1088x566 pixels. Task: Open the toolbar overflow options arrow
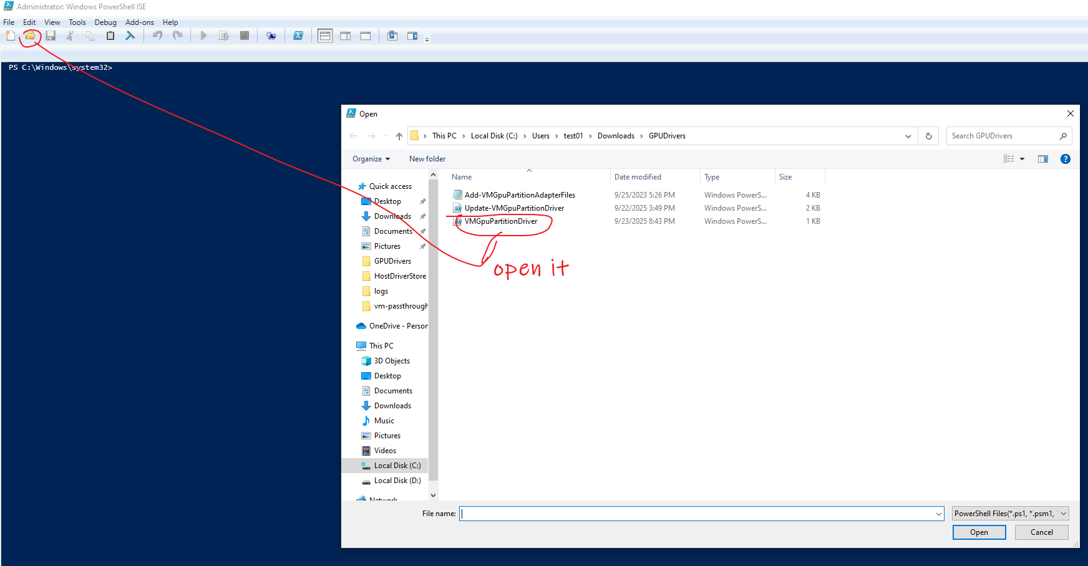point(427,39)
